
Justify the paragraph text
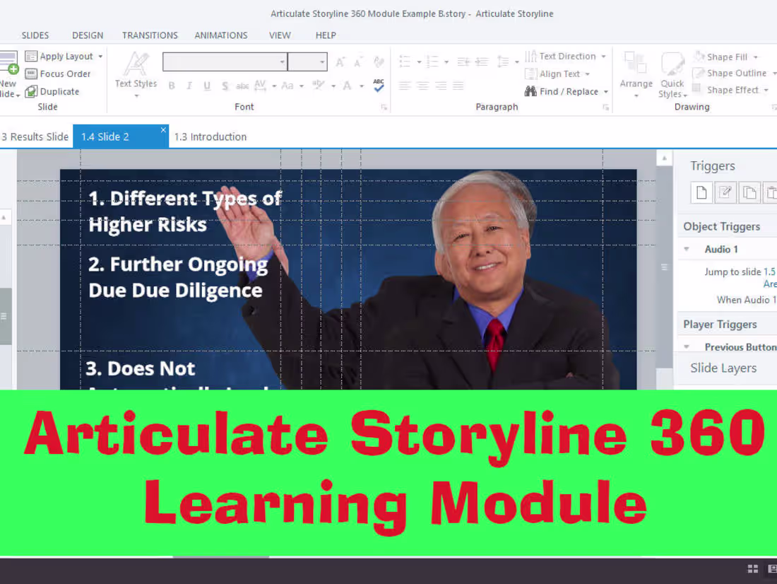coord(458,86)
